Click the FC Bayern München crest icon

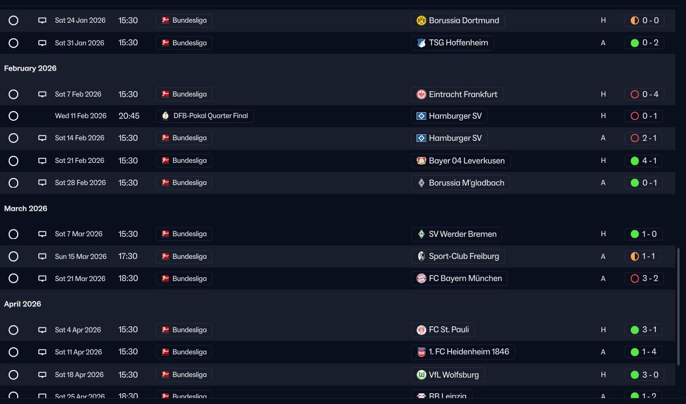click(x=421, y=278)
